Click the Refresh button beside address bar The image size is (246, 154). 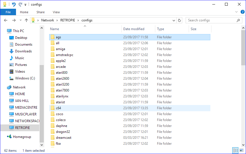180,20
